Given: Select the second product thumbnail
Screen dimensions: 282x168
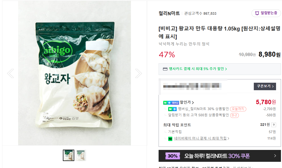Looking at the screenshot, I should tap(81, 155).
